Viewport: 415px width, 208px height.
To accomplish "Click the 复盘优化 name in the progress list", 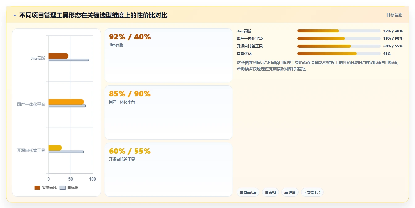I will coord(244,54).
